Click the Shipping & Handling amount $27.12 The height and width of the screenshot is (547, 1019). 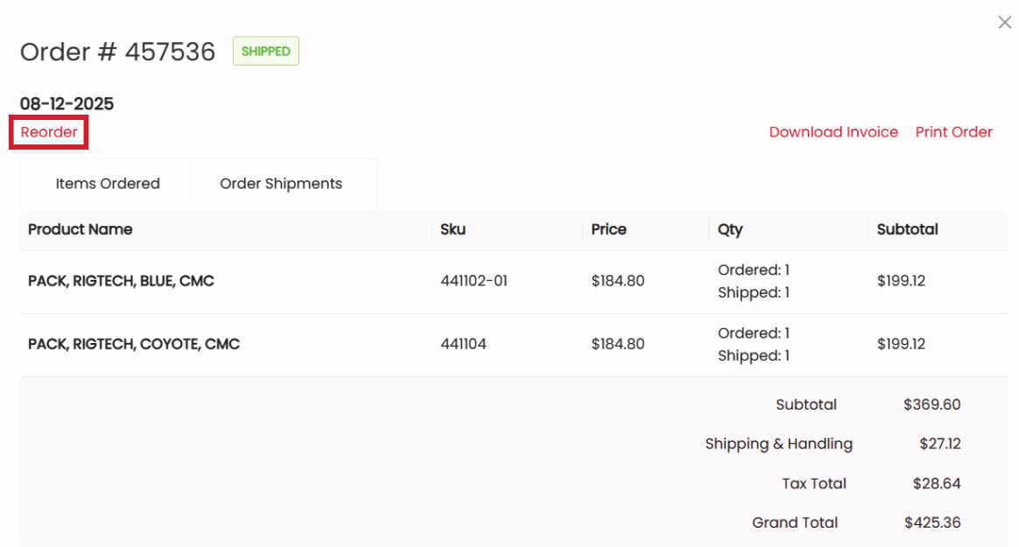(x=939, y=444)
